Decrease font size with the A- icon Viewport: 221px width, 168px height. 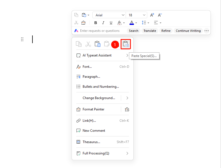click(x=160, y=15)
